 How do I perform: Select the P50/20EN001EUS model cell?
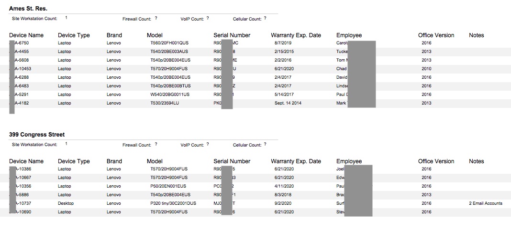pos(168,186)
